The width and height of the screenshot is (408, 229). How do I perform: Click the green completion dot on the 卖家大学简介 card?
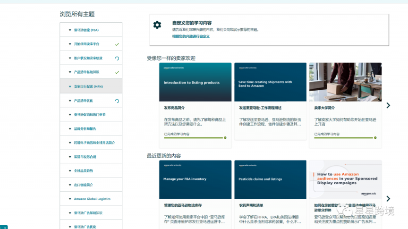(x=375, y=138)
